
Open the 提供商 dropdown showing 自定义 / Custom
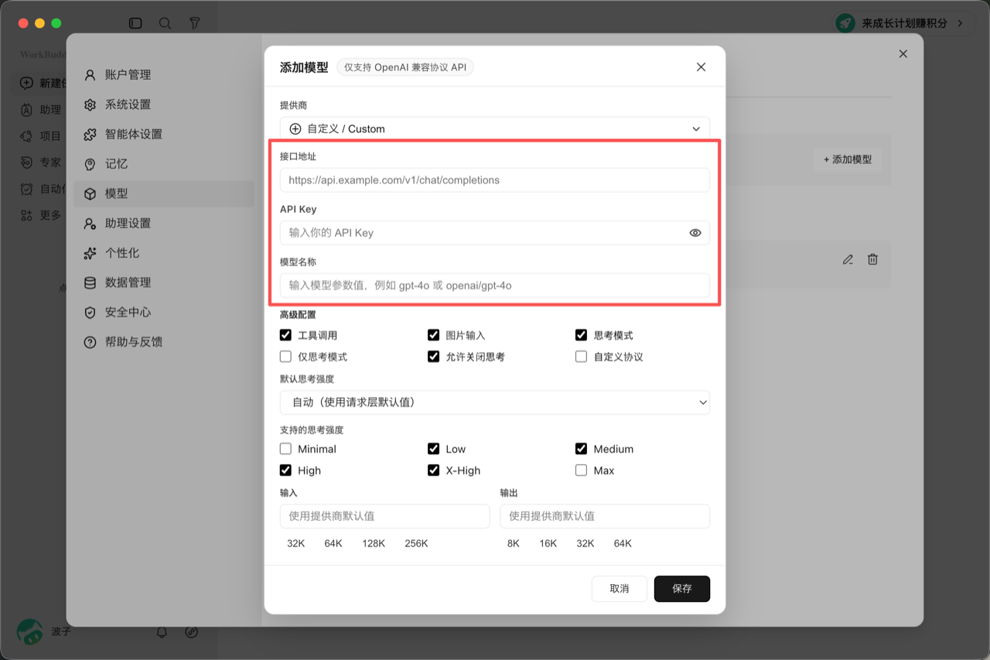click(x=495, y=128)
